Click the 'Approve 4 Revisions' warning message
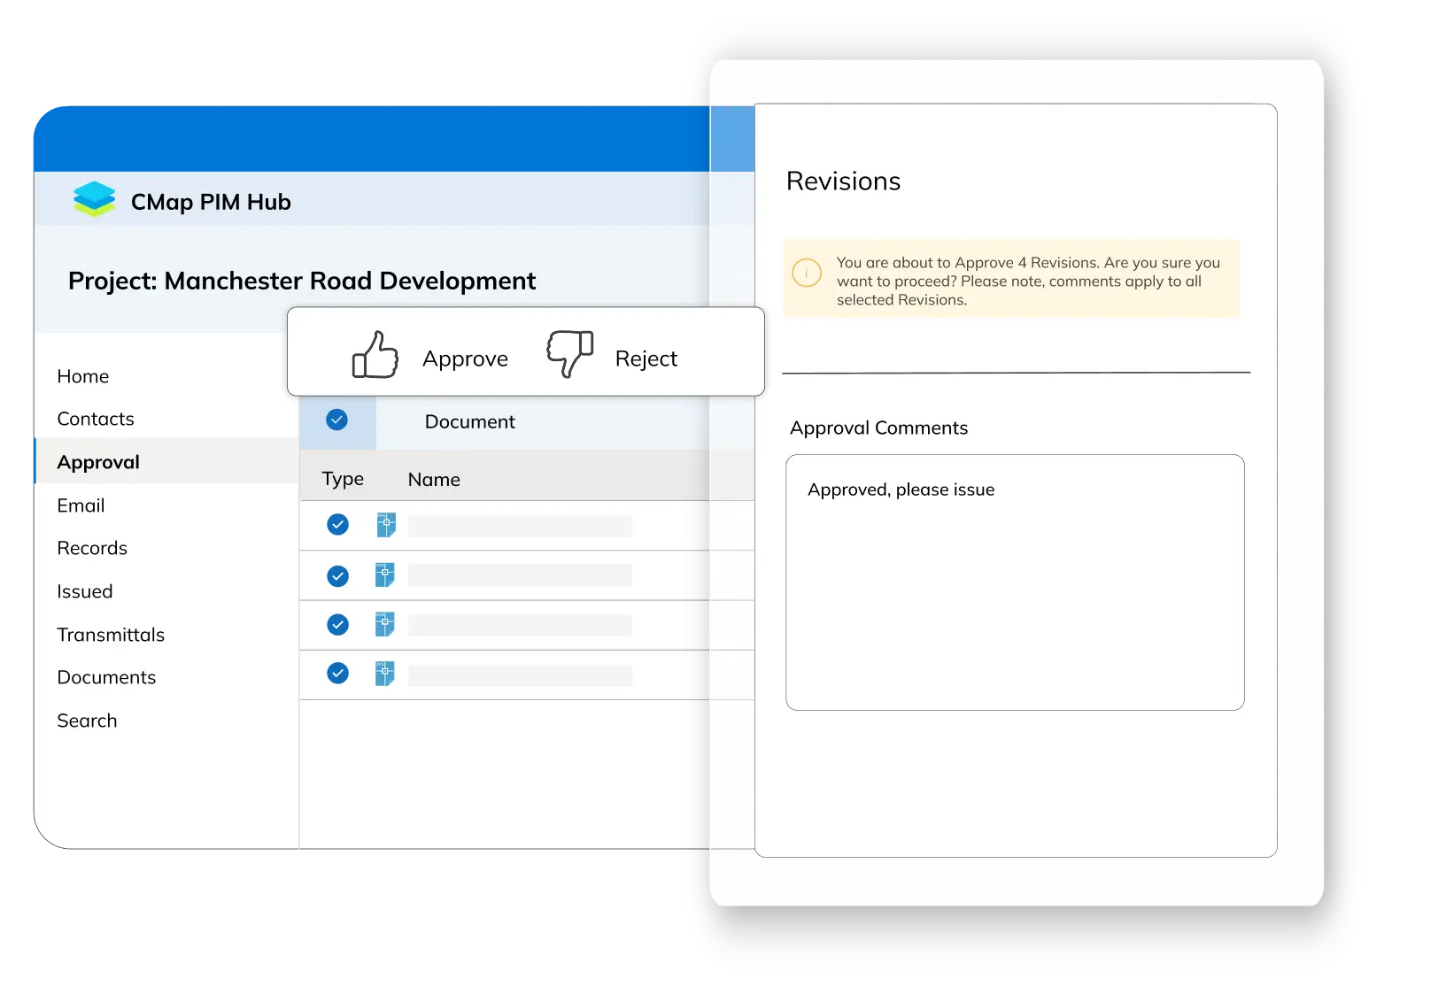Image resolution: width=1446 pixels, height=987 pixels. (1028, 281)
